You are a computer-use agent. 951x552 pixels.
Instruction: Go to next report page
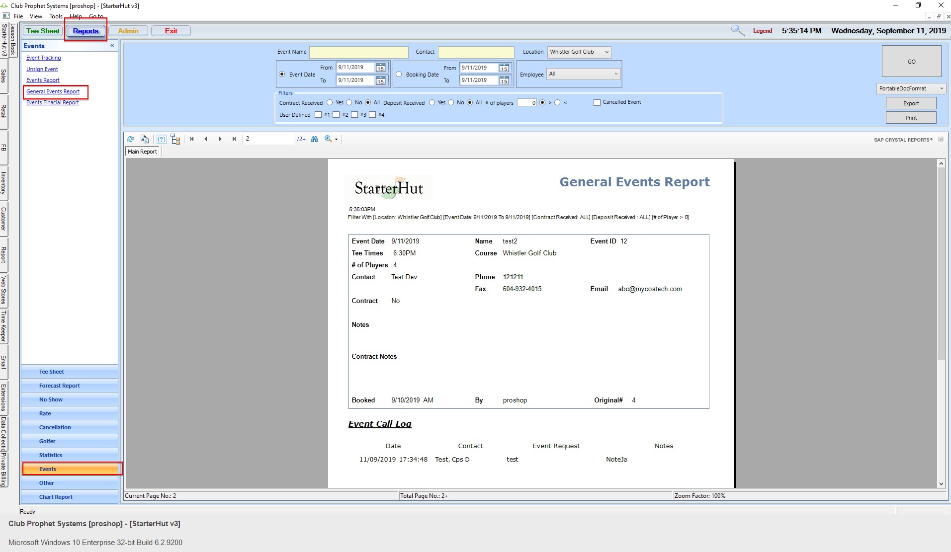(220, 139)
